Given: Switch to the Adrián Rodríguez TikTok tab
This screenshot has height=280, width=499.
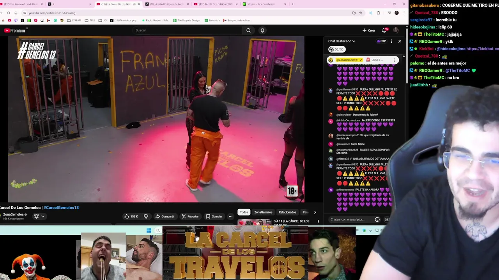Looking at the screenshot, I should tap(166, 4).
